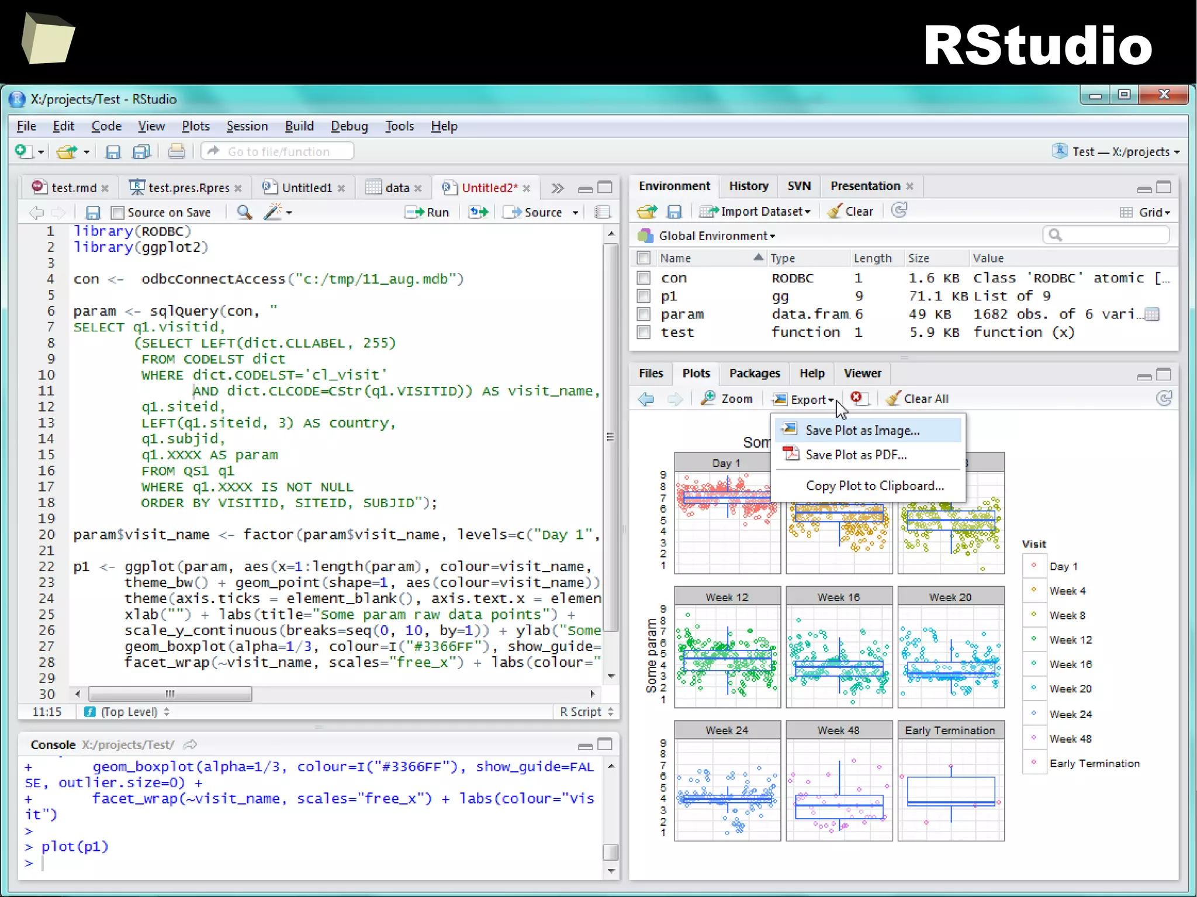Open the Grid view dropdown

coord(1145,212)
